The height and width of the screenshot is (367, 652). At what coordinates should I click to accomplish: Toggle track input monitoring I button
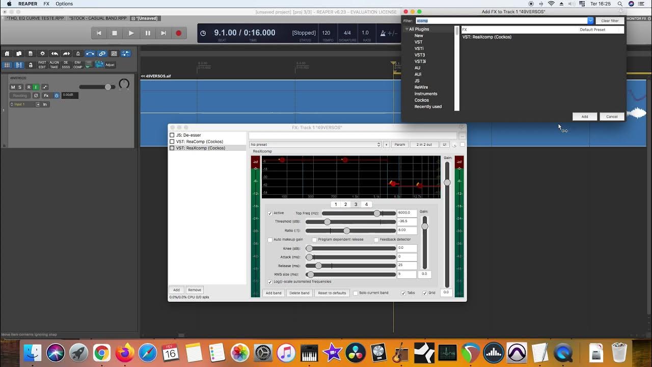[36, 87]
